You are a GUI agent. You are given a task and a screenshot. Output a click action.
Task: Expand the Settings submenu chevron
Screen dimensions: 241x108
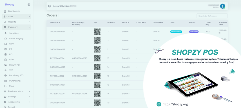click(x=29, y=97)
